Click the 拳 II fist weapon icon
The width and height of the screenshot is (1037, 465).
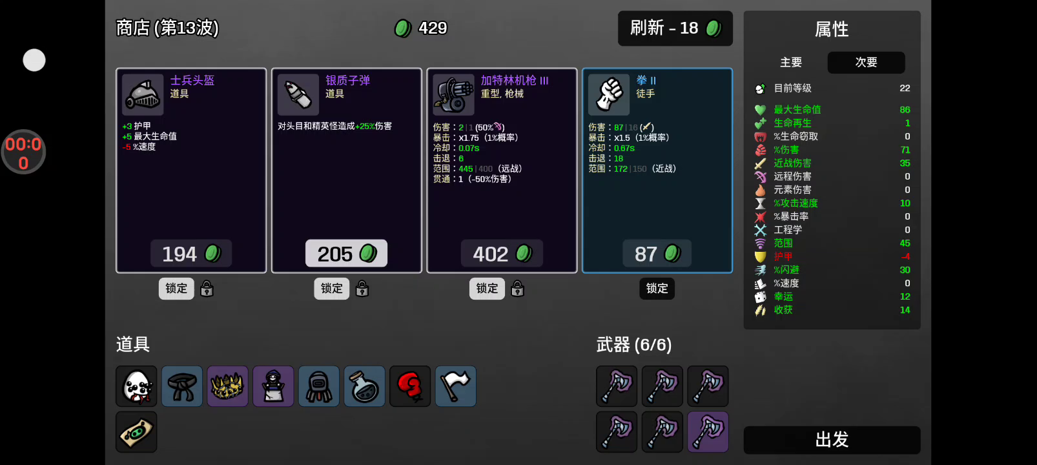609,95
